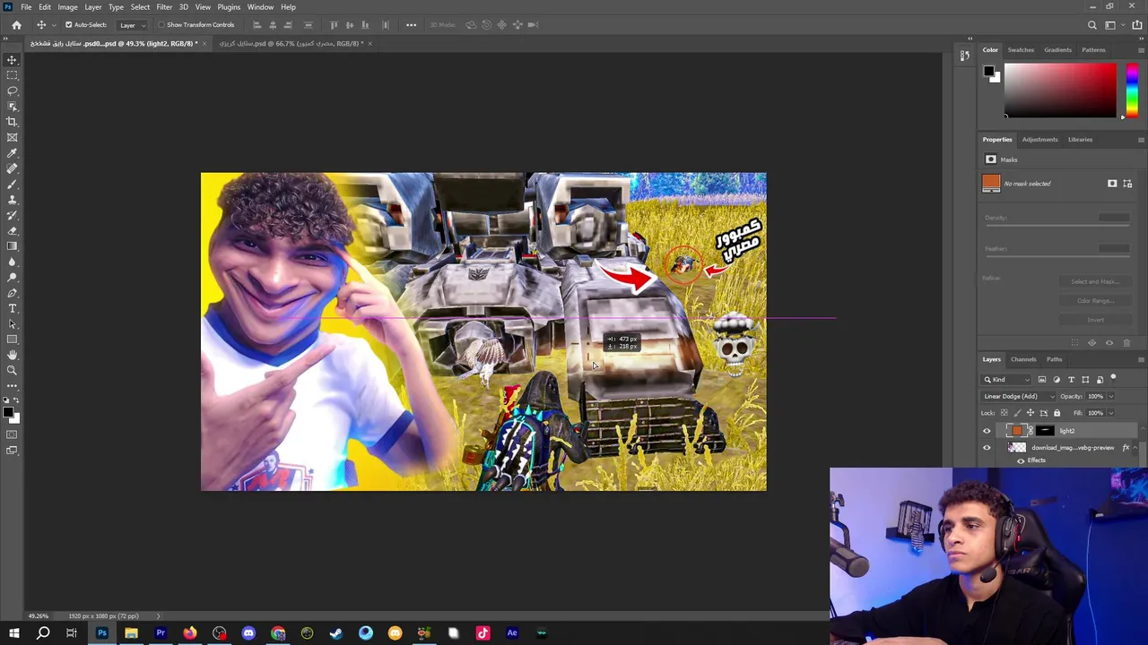Click the Opacity 100% input field
The image size is (1148, 645).
pyautogui.click(x=1096, y=396)
